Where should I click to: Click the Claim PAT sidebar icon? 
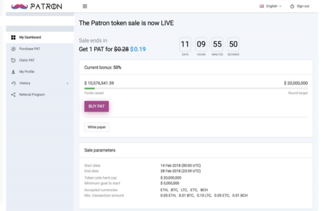pyautogui.click(x=13, y=61)
